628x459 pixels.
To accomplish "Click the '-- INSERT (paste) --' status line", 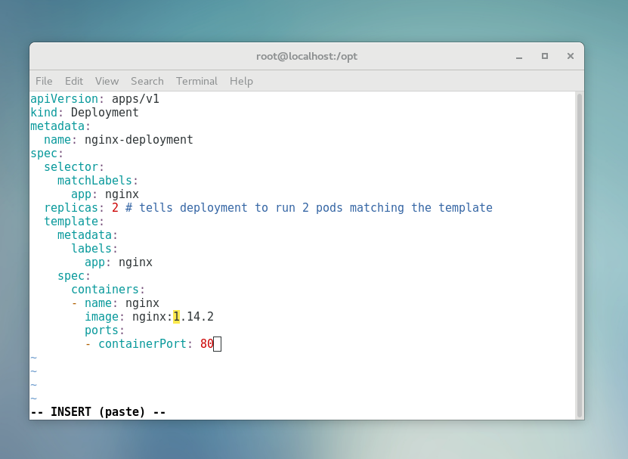I will click(97, 412).
